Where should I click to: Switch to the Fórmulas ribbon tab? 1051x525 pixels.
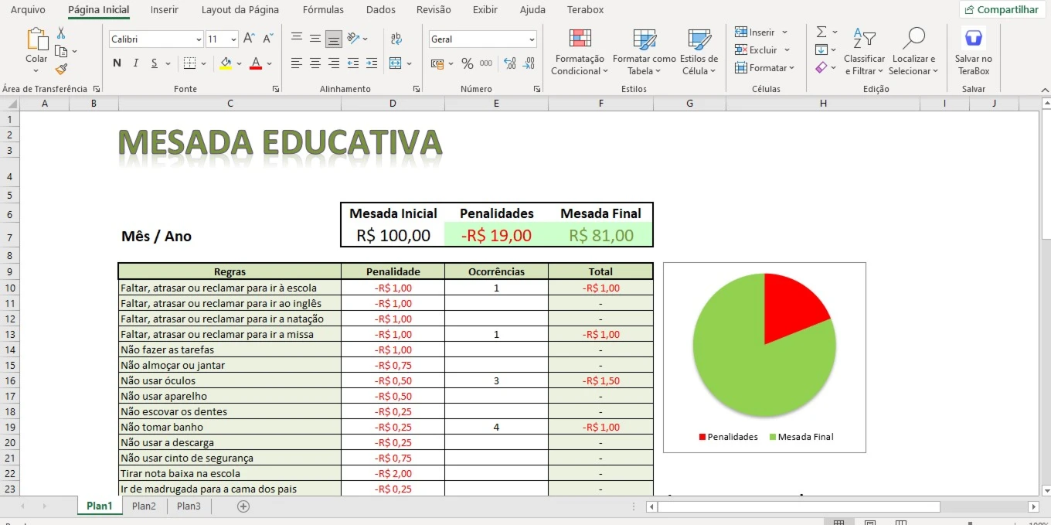point(323,10)
